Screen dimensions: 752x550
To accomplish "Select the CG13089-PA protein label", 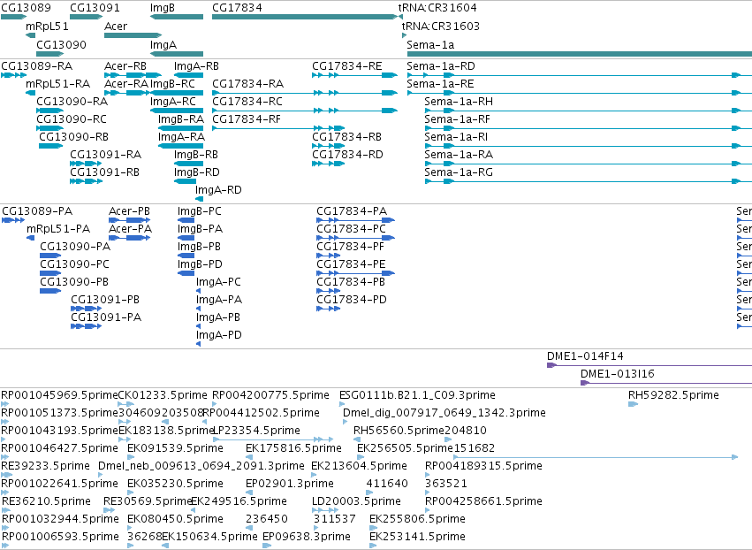I will click(37, 211).
